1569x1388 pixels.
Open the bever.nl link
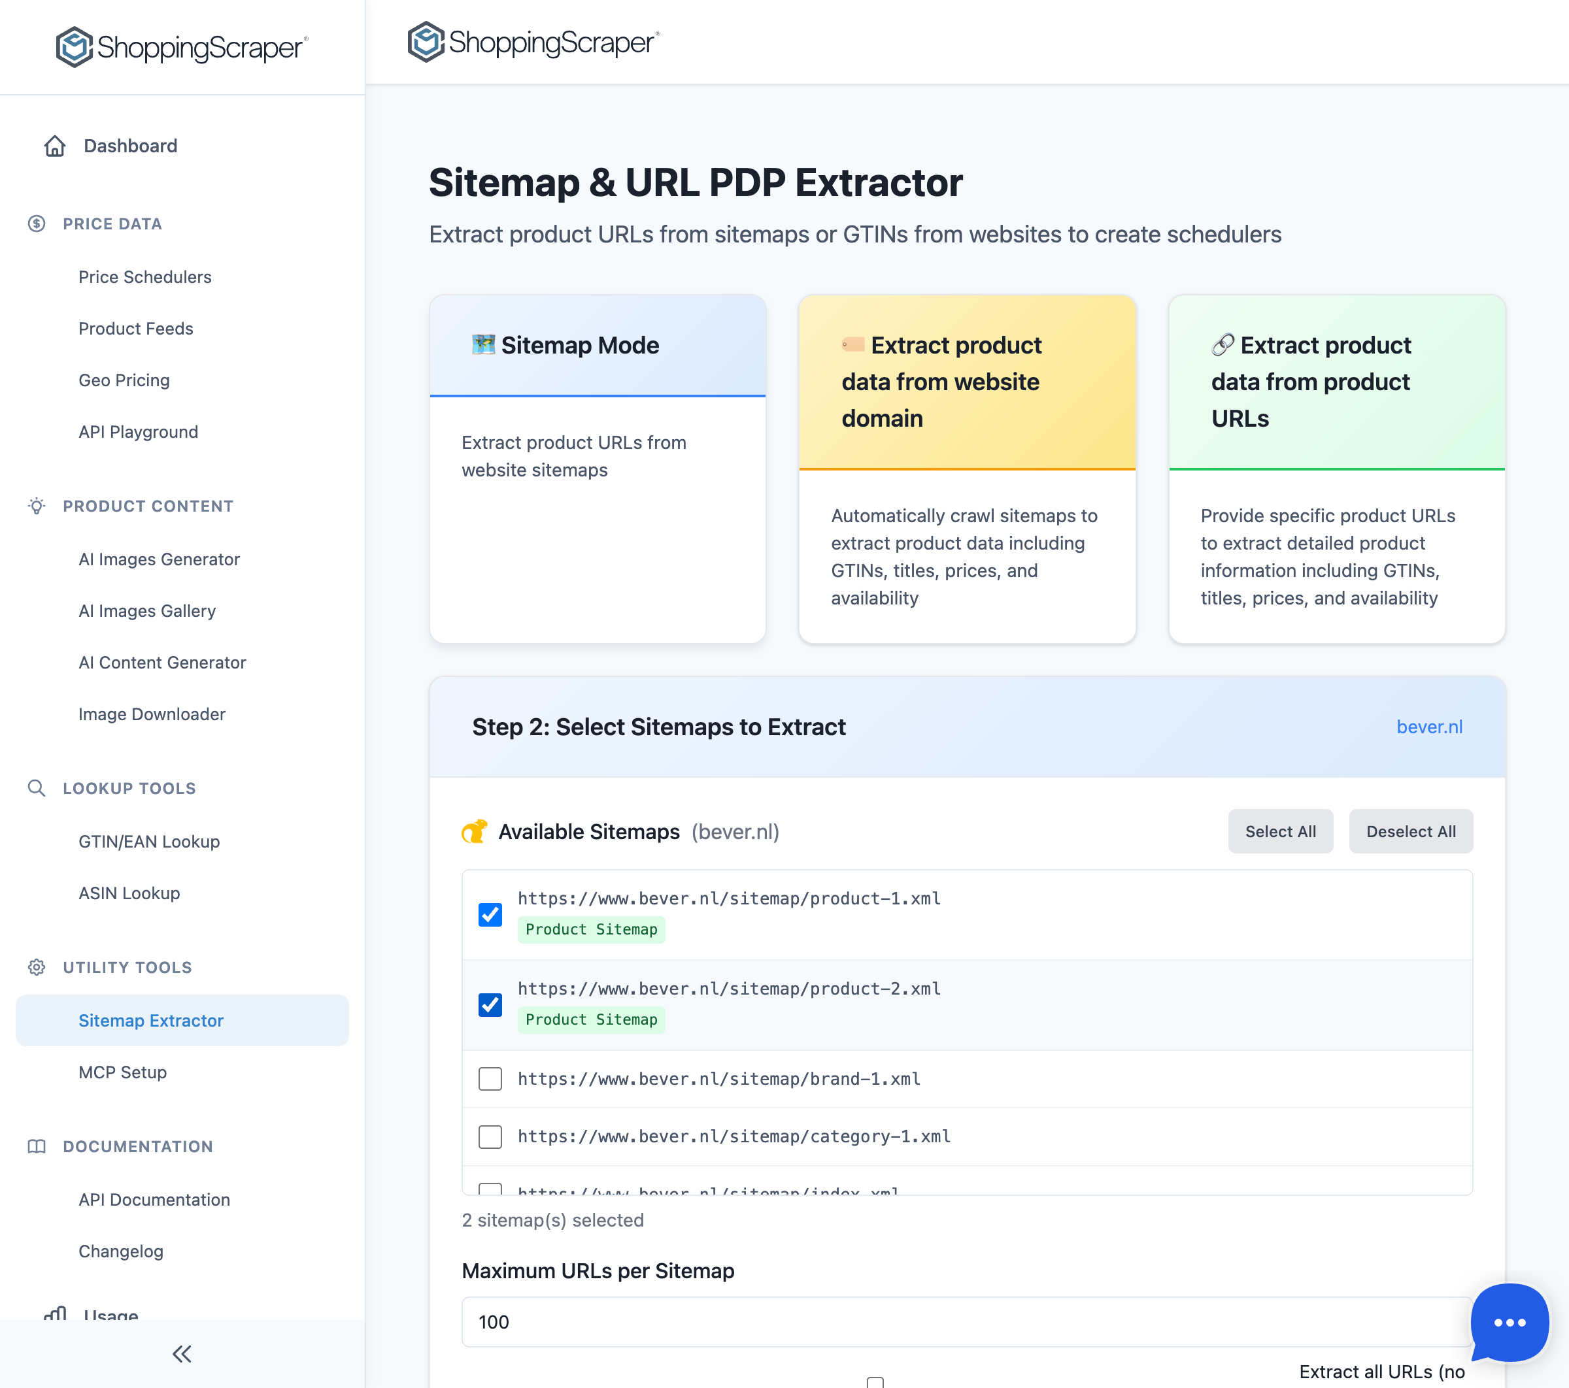coord(1429,727)
